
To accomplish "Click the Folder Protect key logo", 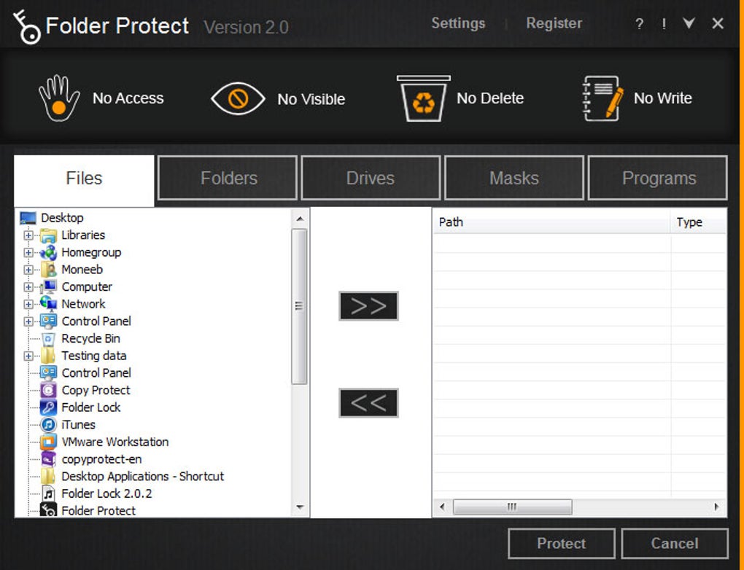I will click(26, 28).
